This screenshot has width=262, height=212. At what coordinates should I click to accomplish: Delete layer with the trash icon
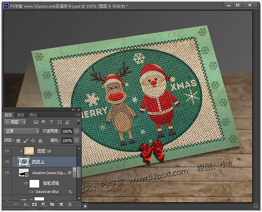click(x=70, y=204)
